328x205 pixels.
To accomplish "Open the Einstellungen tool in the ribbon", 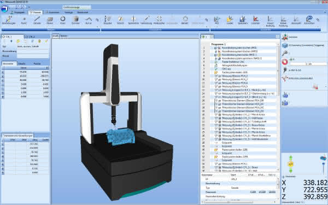I will tap(9, 21).
